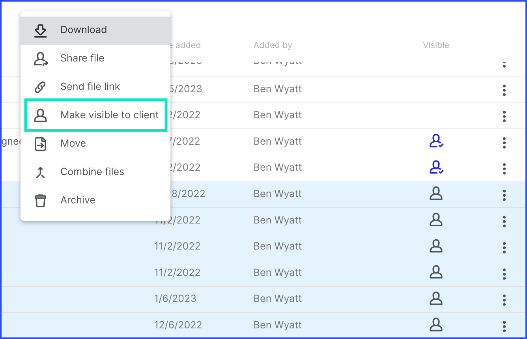This screenshot has width=527, height=339.
Task: Click the chain link icon for Send file link
Action: coord(40,87)
